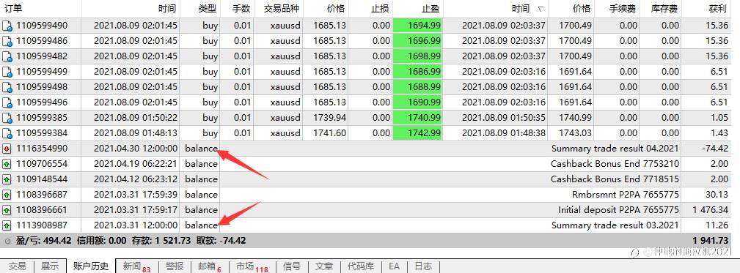Click 'Summary trade result 03.2021' comment
The image size is (740, 273).
click(615, 225)
